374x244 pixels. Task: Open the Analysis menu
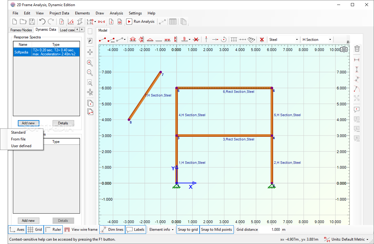(x=116, y=13)
